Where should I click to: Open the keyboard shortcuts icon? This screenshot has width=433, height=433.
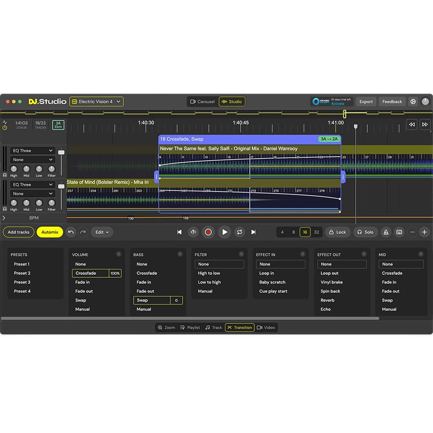(x=399, y=232)
